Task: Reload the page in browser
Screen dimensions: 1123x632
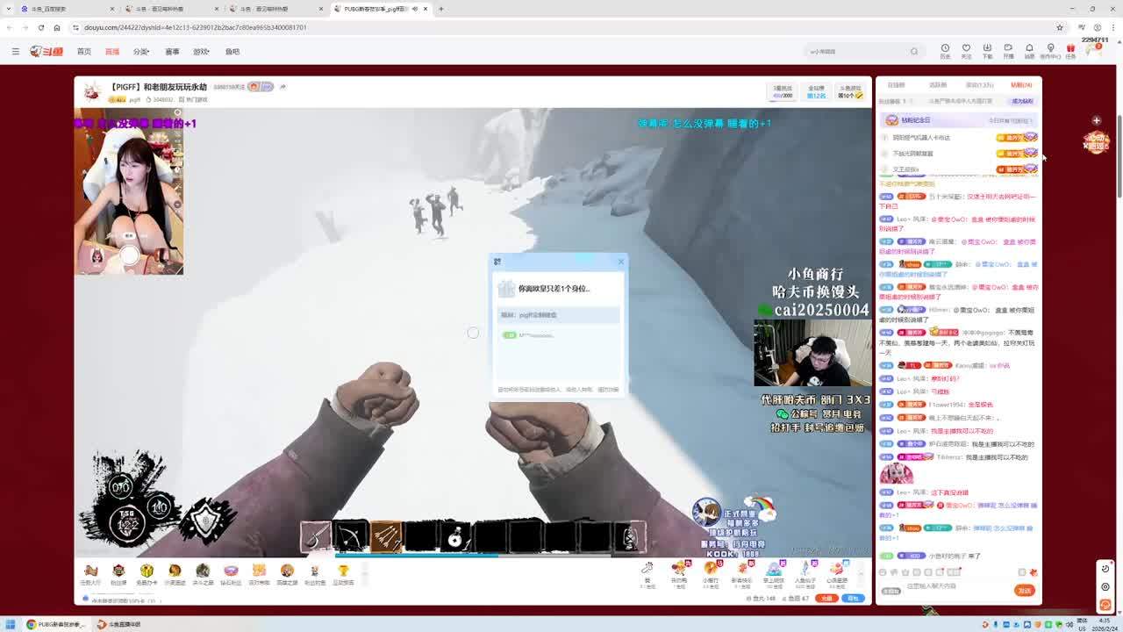Action: tap(41, 27)
